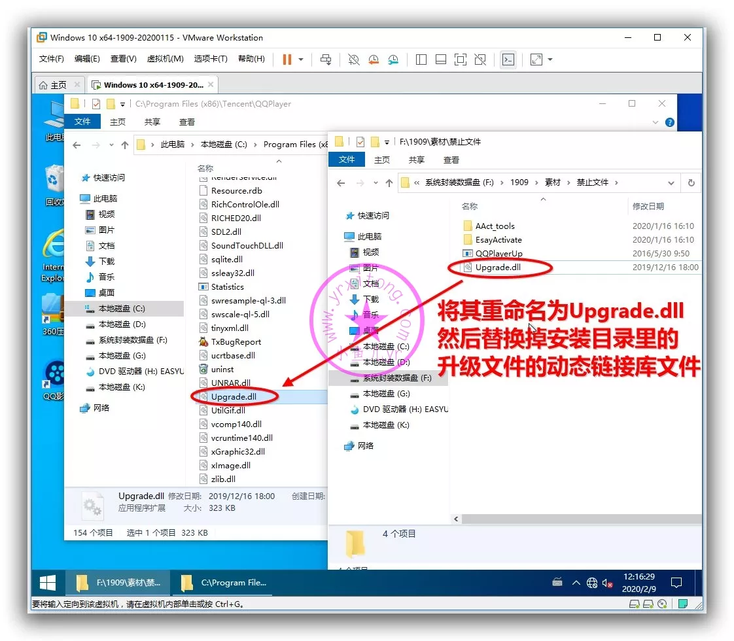Enter full screen mode in VMware toolbar
Viewport: 734px width, 641px height.
click(461, 60)
